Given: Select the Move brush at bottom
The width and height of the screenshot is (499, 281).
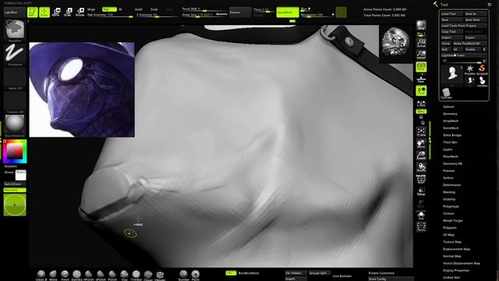Looking at the screenshot, I should pos(53,275).
